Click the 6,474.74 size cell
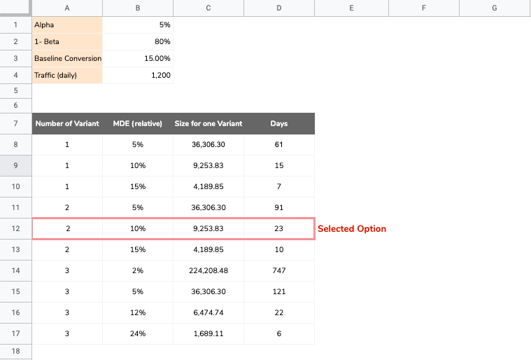 (208, 313)
